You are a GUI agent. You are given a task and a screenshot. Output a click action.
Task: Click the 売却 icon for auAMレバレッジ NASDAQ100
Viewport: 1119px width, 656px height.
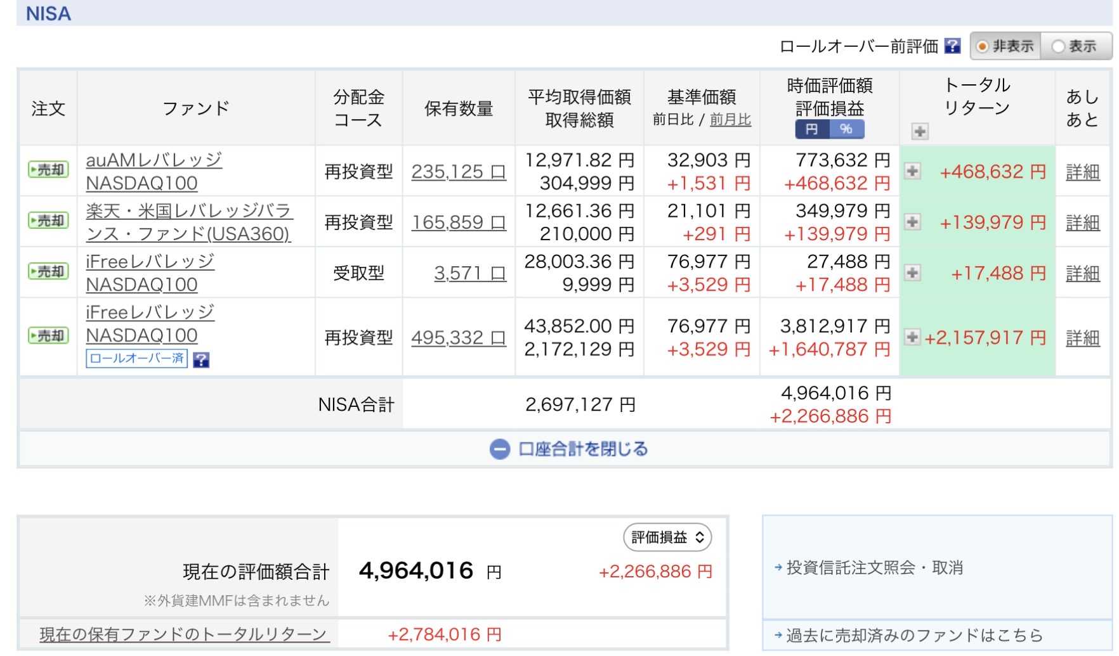pos(48,170)
